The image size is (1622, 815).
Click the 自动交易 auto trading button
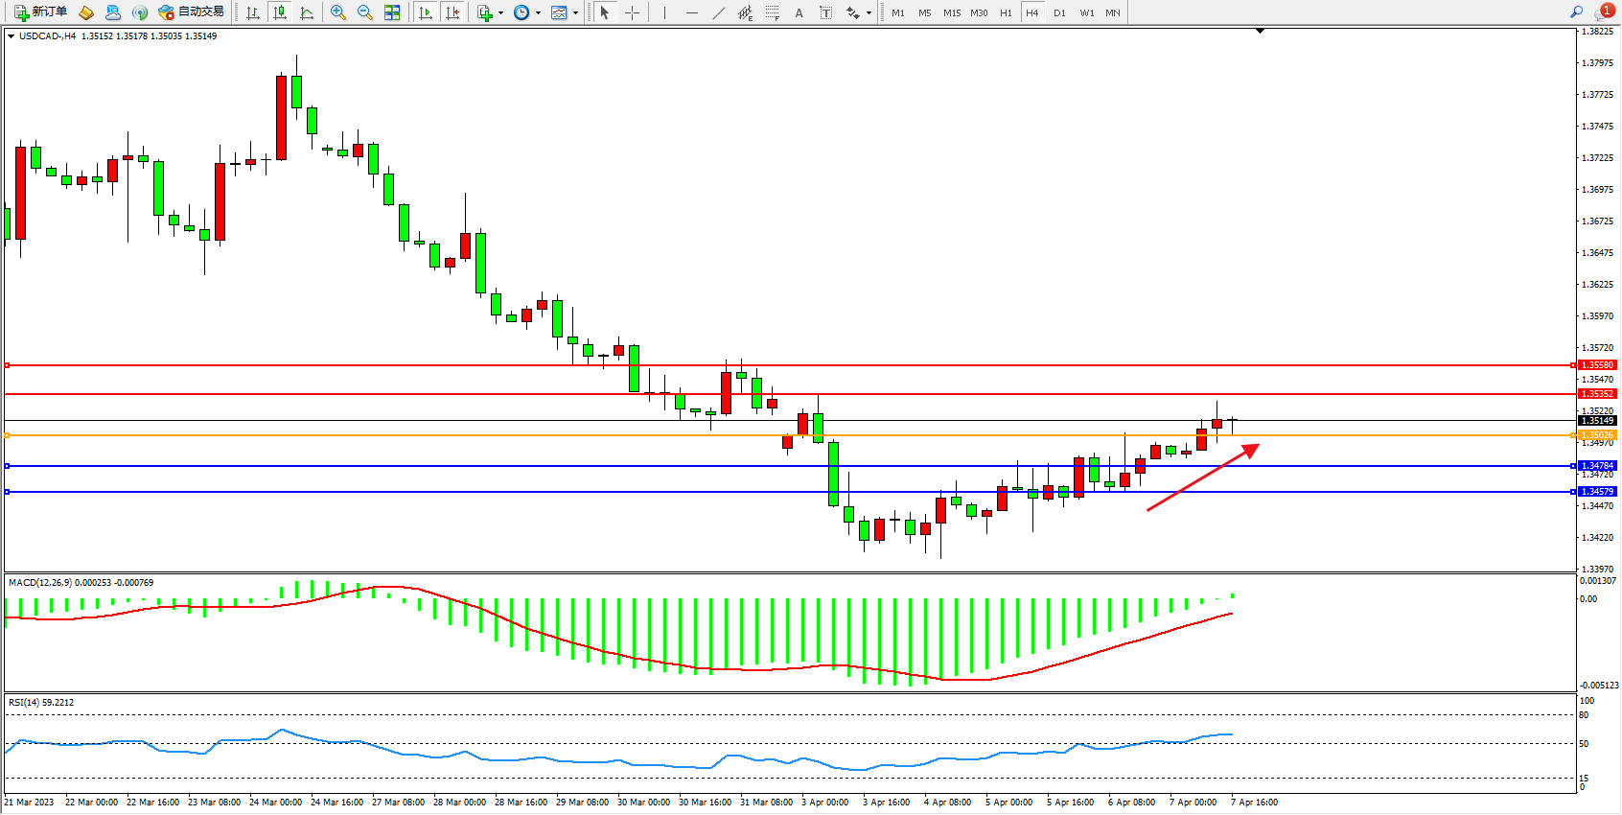pos(192,12)
